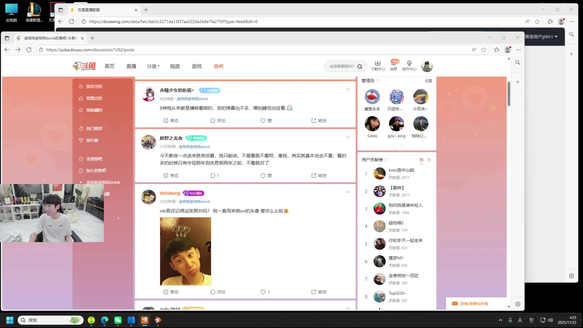Screen dimensions: 583x328
Task: Launch QQ Music from the taskbar
Action: (91, 320)
